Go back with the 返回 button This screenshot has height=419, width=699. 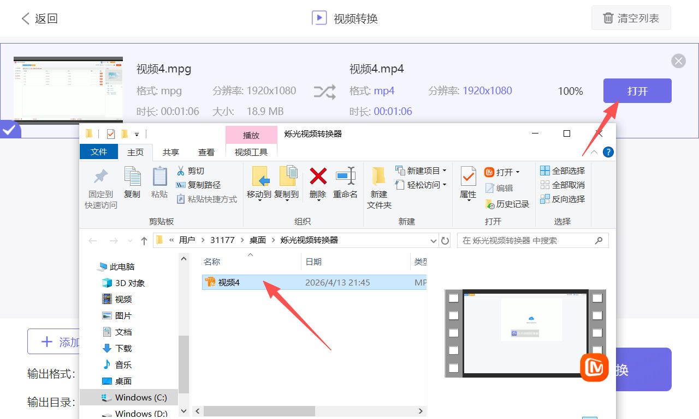tap(39, 19)
